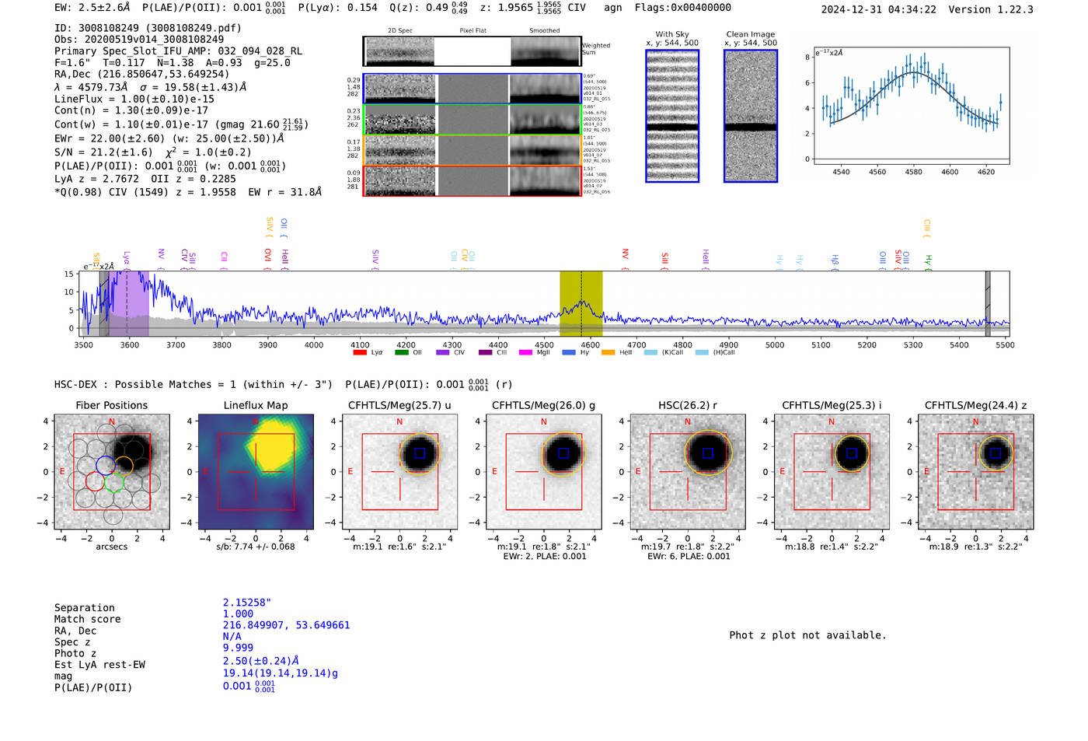
Task: Open the Fiber Positions cutout image
Action: 112,471
